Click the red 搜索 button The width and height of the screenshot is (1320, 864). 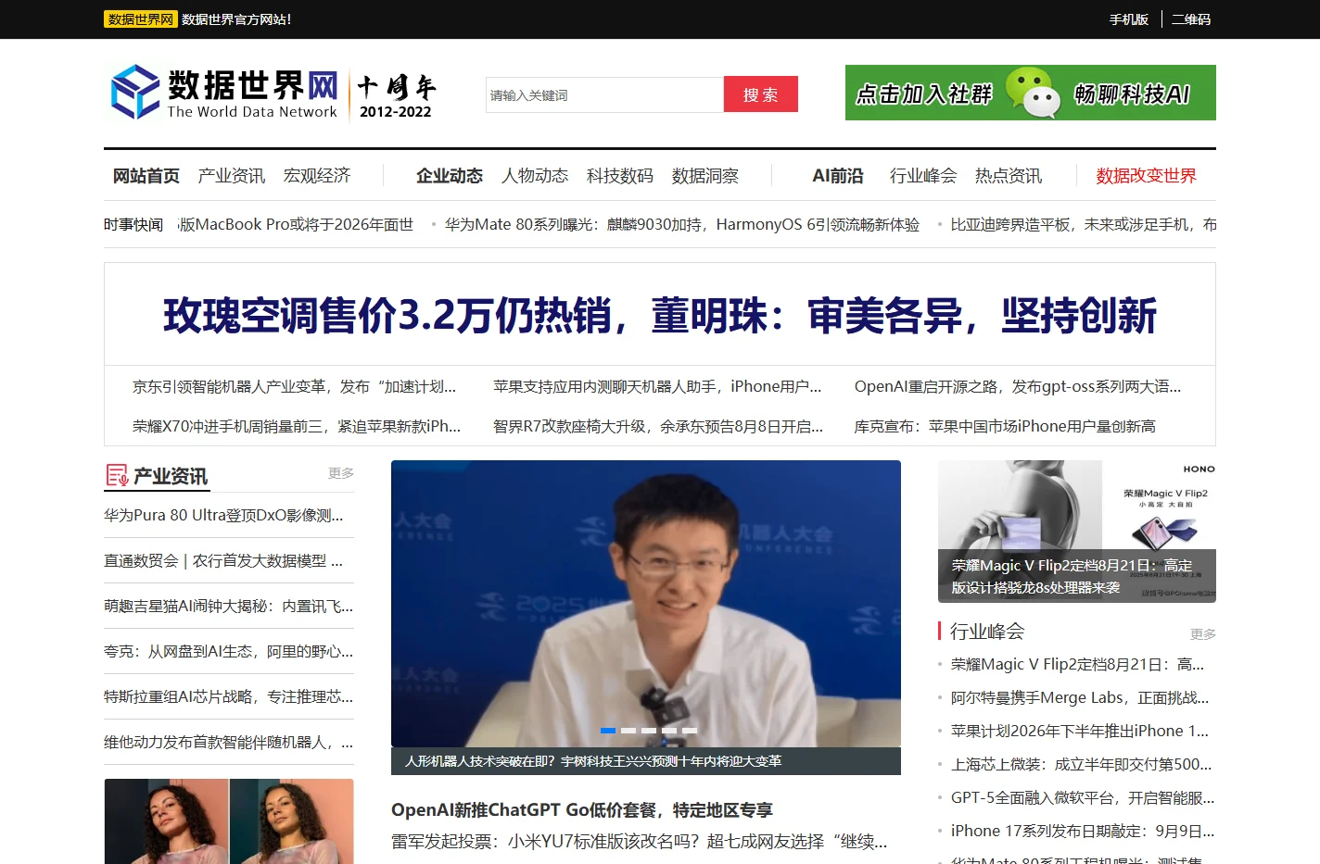click(761, 94)
